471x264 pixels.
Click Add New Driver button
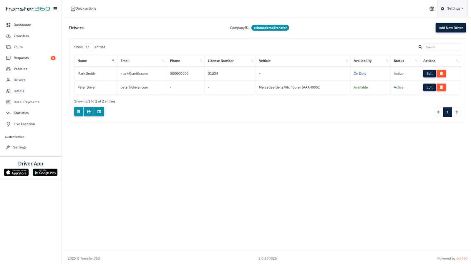pyautogui.click(x=450, y=28)
